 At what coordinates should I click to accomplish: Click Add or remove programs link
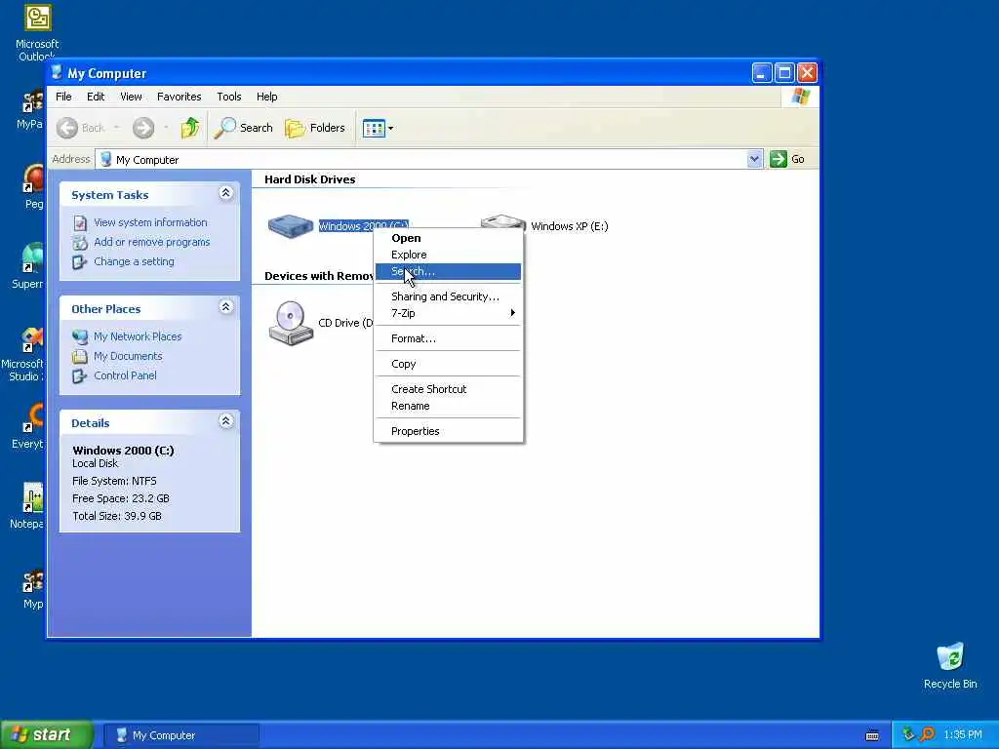point(151,242)
